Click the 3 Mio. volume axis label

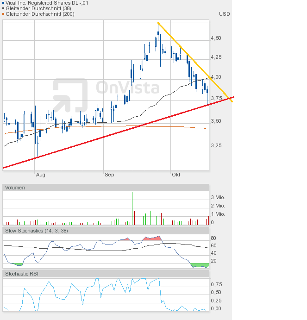[x=218, y=197]
